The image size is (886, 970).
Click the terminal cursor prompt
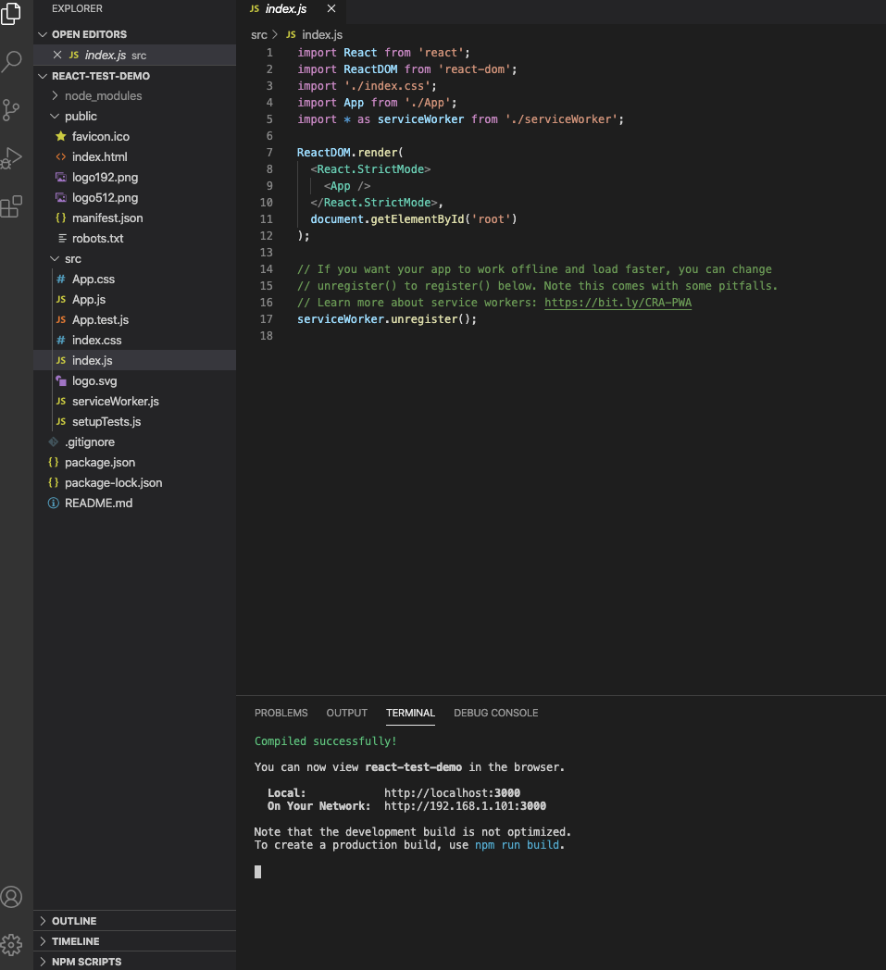[258, 872]
